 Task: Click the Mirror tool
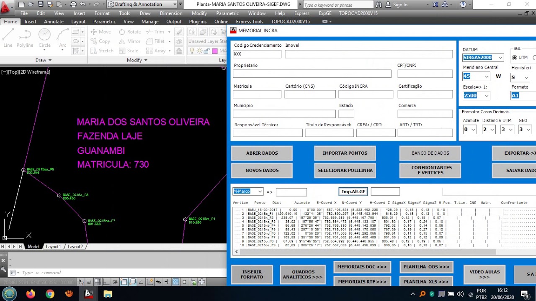129,41
